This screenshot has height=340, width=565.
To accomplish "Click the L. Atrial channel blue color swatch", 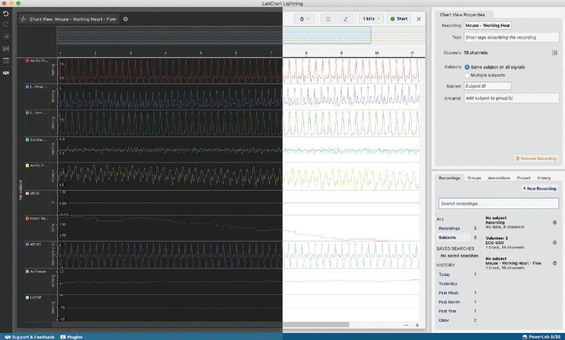I will point(27,86).
